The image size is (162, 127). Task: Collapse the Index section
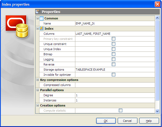(38, 29)
